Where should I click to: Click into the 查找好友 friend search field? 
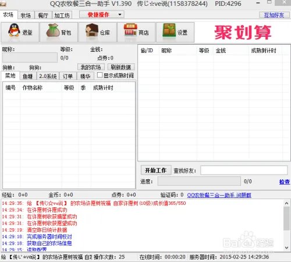tap(244, 171)
